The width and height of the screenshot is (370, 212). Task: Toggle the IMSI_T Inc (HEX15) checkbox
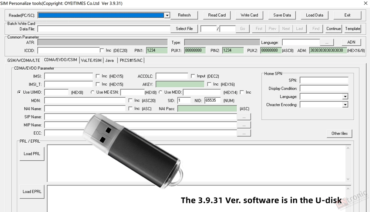pyautogui.click(x=98, y=84)
